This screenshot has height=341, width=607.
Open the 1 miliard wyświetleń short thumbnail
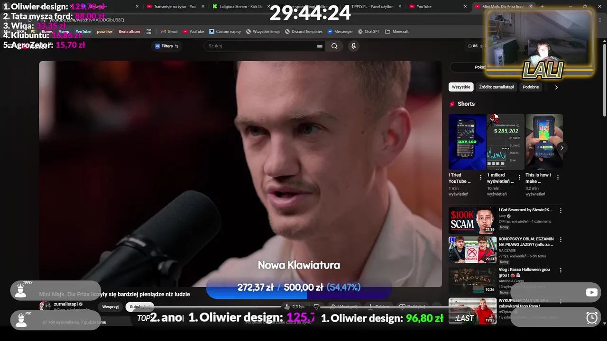[x=506, y=142]
